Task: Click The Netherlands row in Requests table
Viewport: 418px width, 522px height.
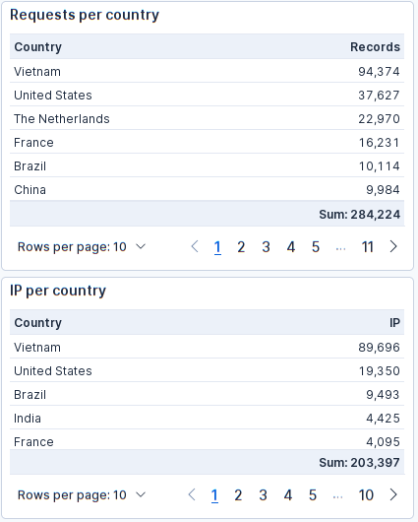Action: [x=207, y=118]
